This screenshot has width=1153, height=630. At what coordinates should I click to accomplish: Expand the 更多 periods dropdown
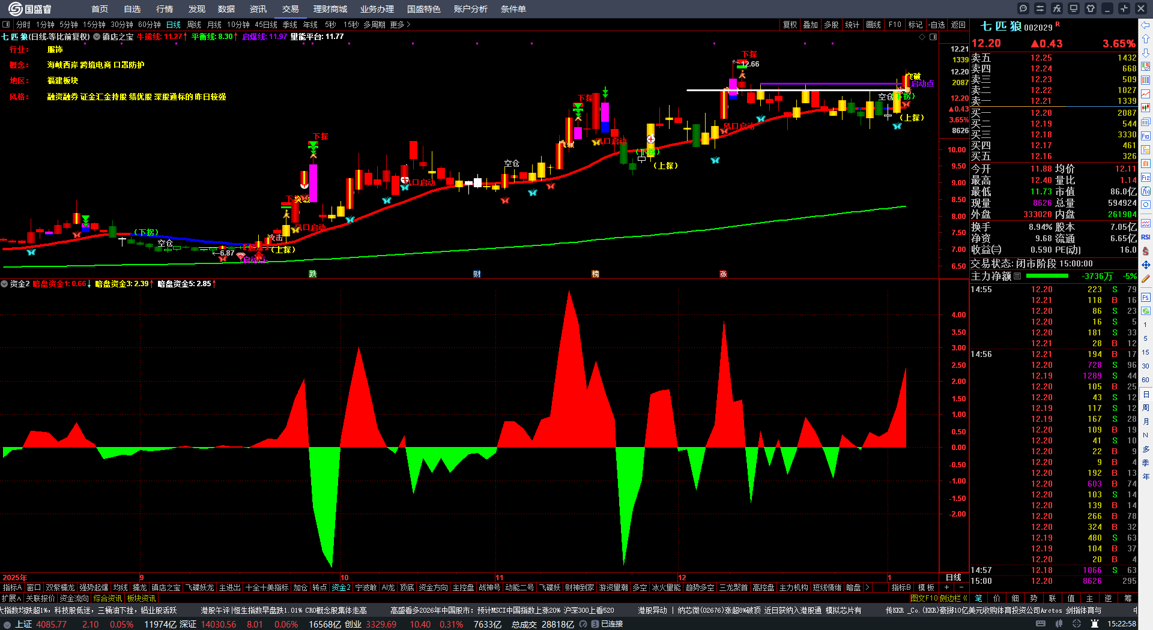tap(400, 25)
